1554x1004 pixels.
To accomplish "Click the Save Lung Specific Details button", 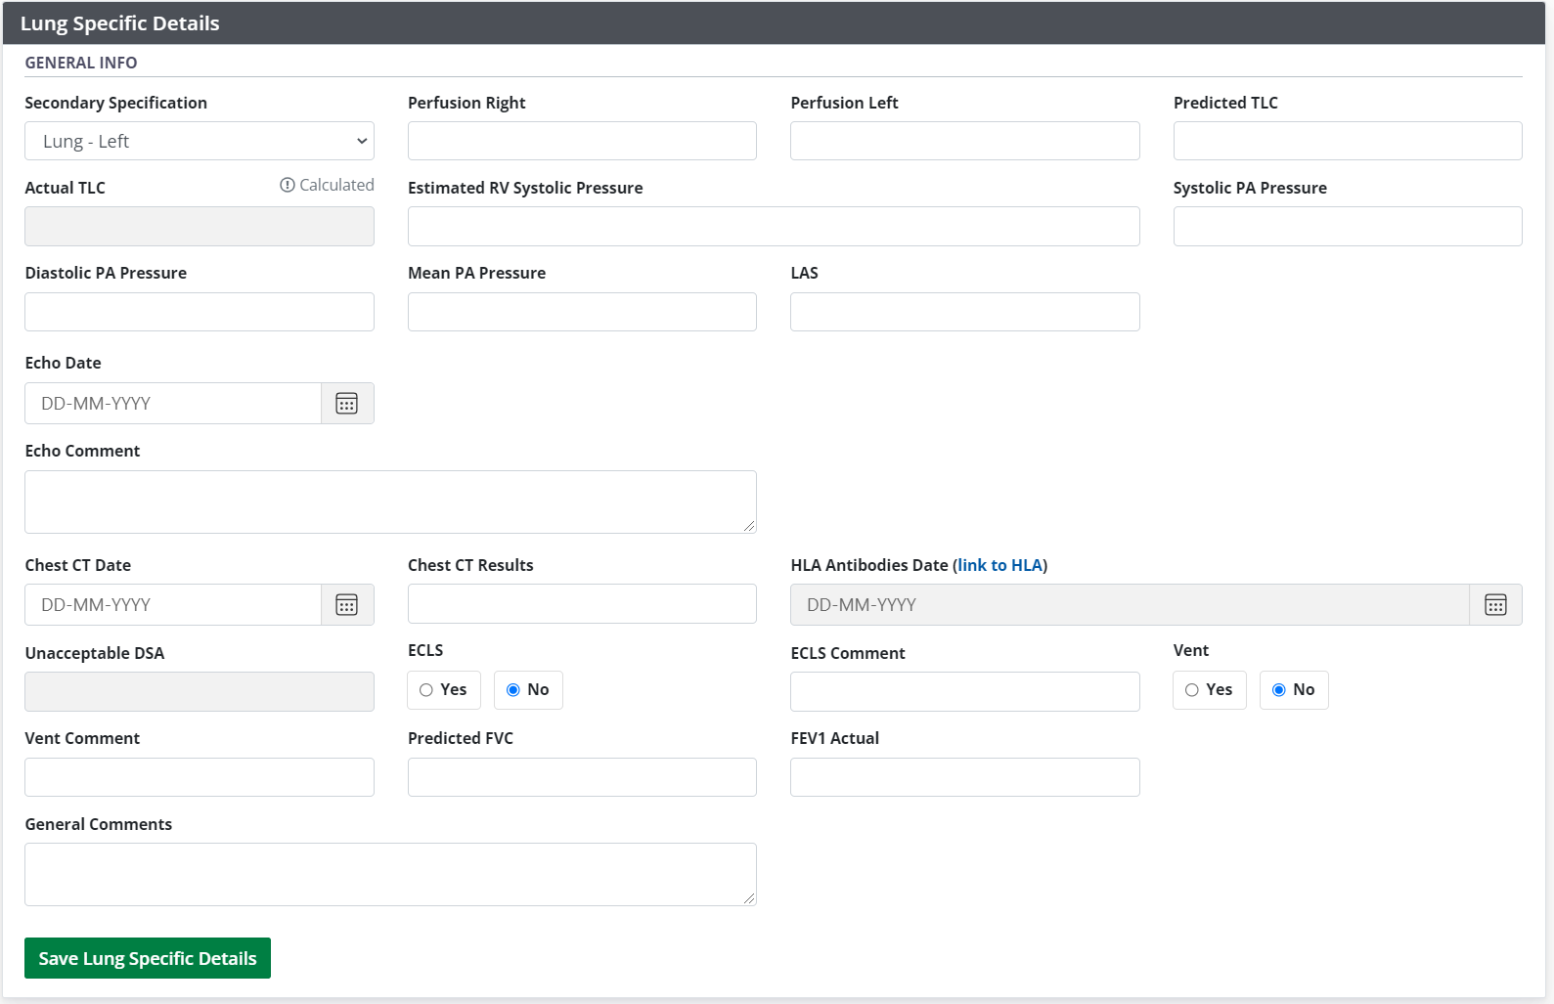I will pyautogui.click(x=148, y=958).
